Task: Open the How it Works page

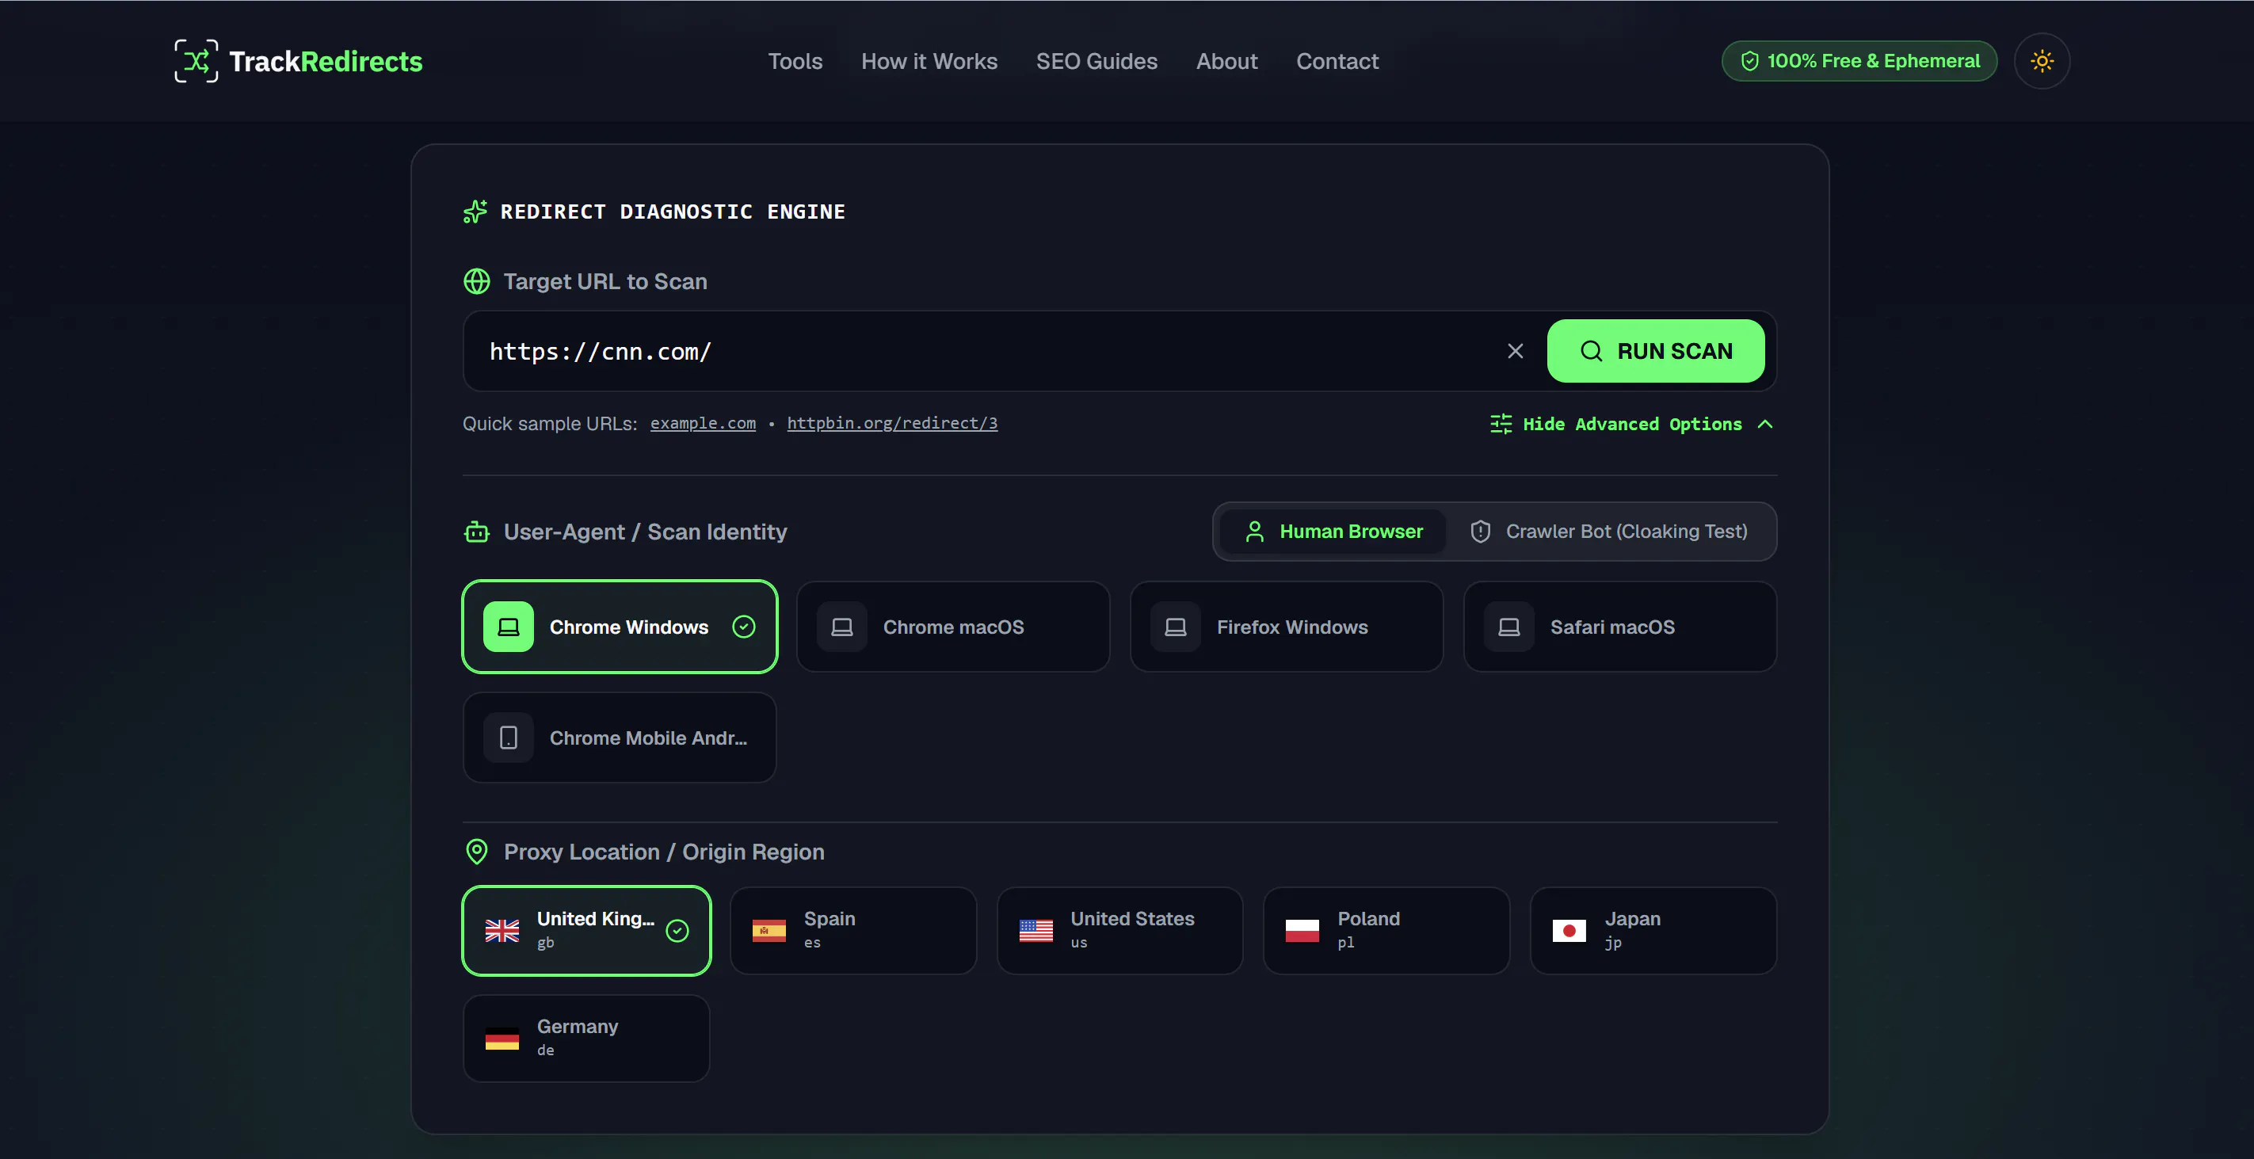Action: pos(929,61)
